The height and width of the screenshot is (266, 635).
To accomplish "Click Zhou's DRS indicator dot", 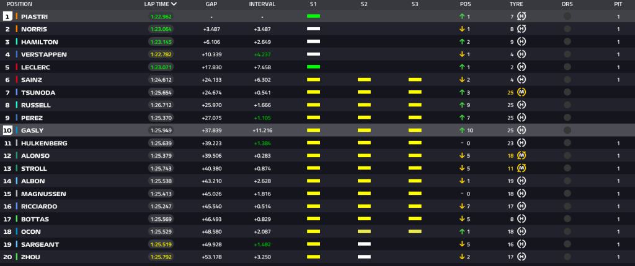I will coord(567,257).
